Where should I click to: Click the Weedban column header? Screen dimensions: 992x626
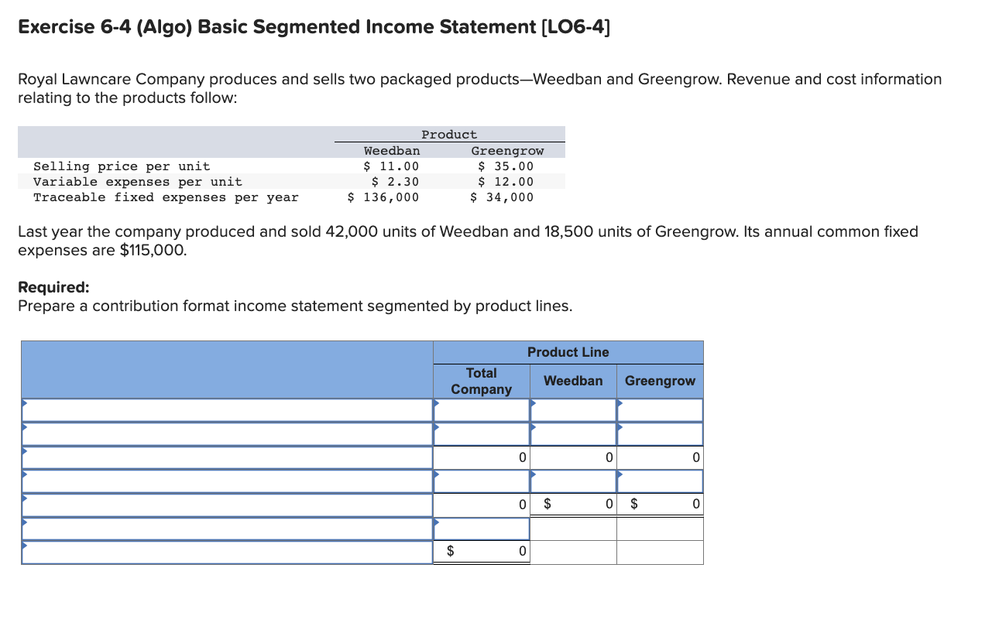tap(573, 381)
